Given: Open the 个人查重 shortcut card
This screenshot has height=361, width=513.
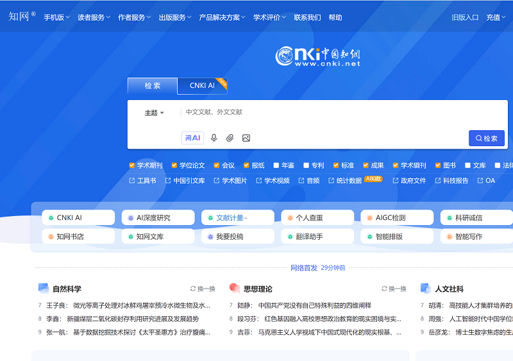Looking at the screenshot, I should (x=317, y=217).
